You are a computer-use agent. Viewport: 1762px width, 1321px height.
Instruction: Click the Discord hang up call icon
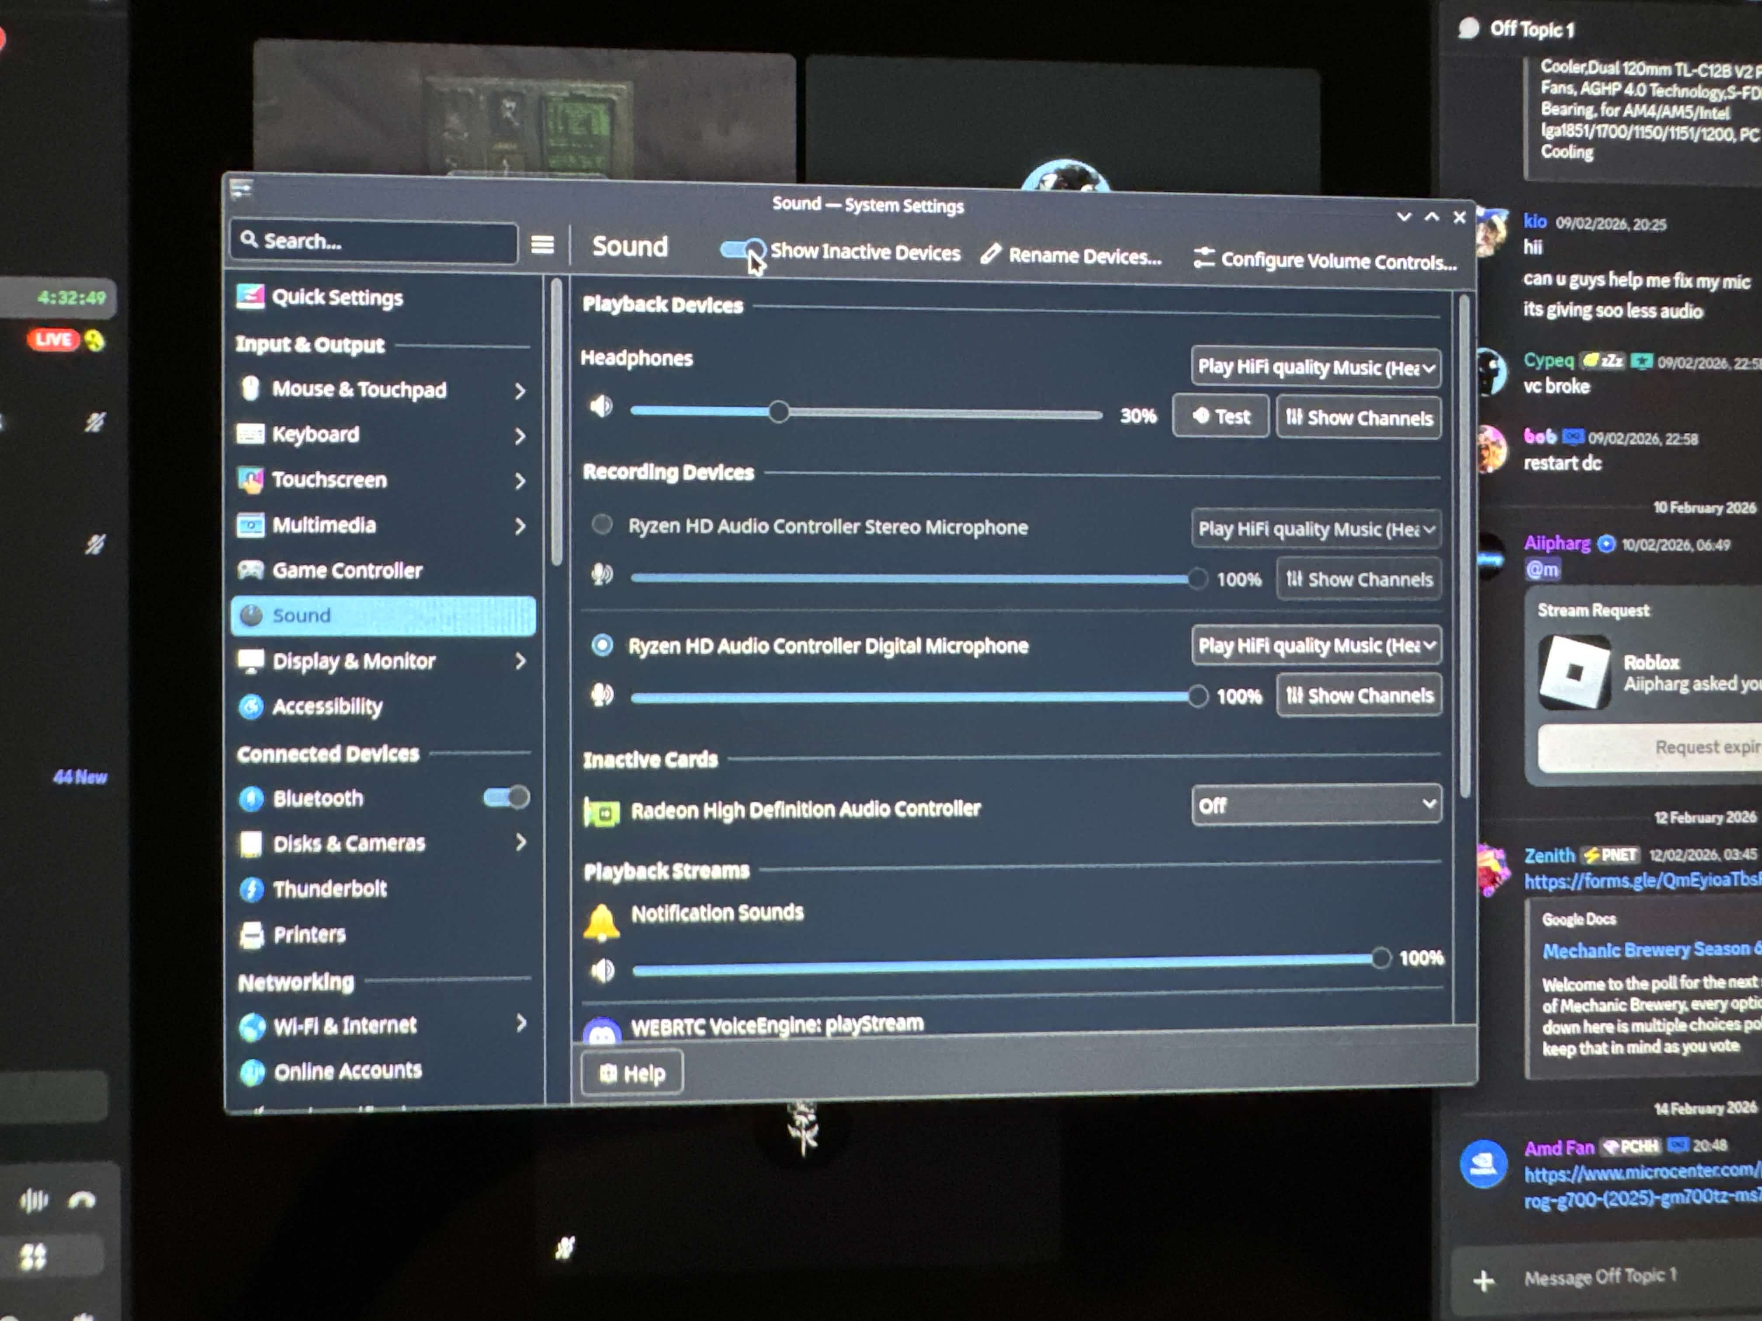[x=82, y=1200]
